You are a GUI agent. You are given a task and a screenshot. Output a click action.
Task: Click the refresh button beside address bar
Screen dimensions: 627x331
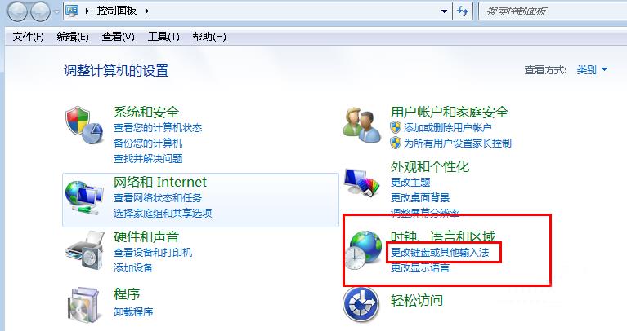pyautogui.click(x=463, y=11)
